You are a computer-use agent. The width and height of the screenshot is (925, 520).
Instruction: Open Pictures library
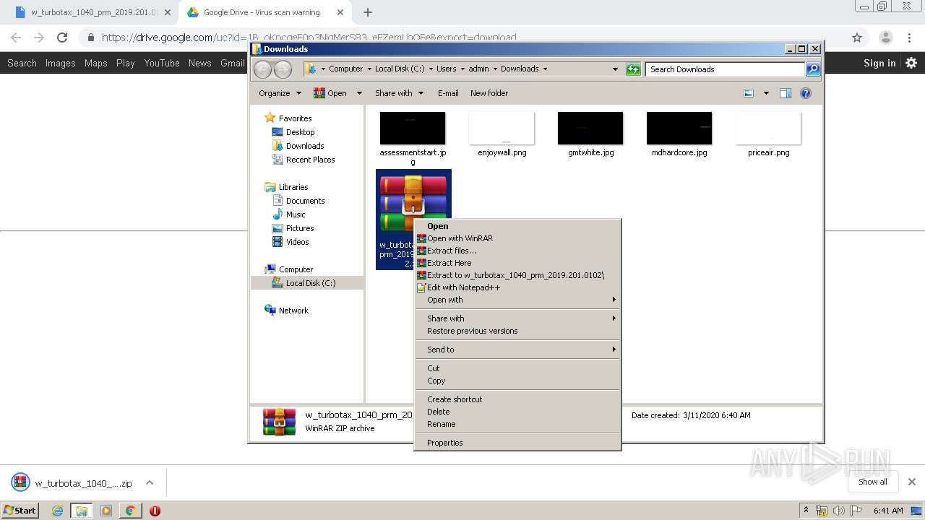point(293,228)
